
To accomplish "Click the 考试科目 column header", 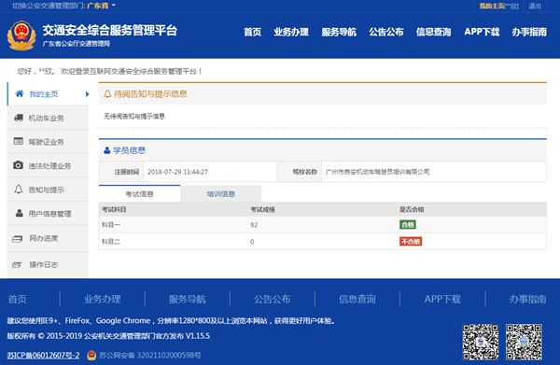I will [x=114, y=209].
